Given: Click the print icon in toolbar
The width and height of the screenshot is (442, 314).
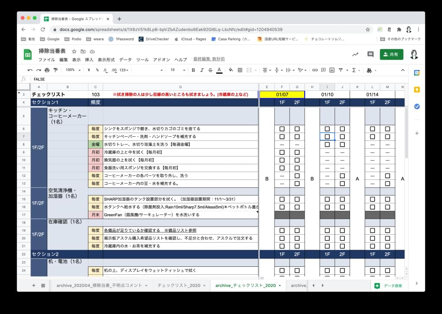Looking at the screenshot, I should coord(47,70).
